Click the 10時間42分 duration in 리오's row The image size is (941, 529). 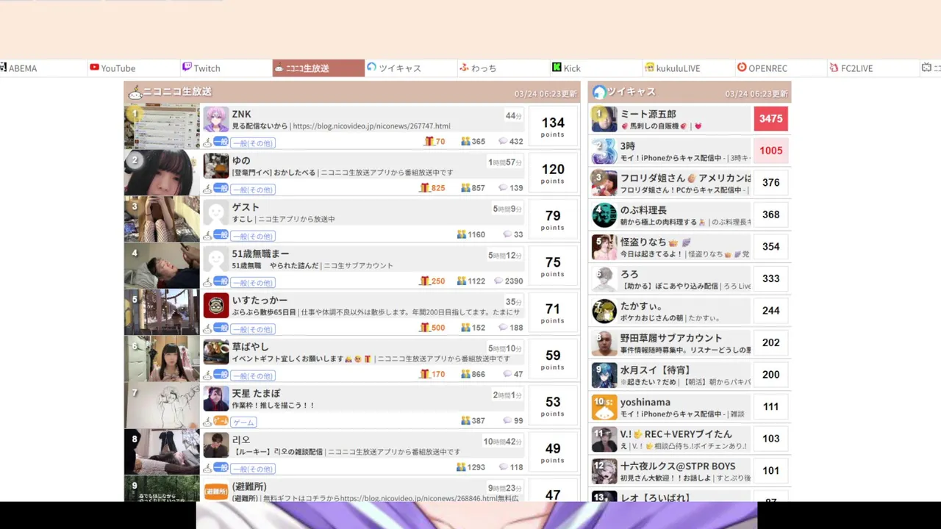click(x=503, y=442)
